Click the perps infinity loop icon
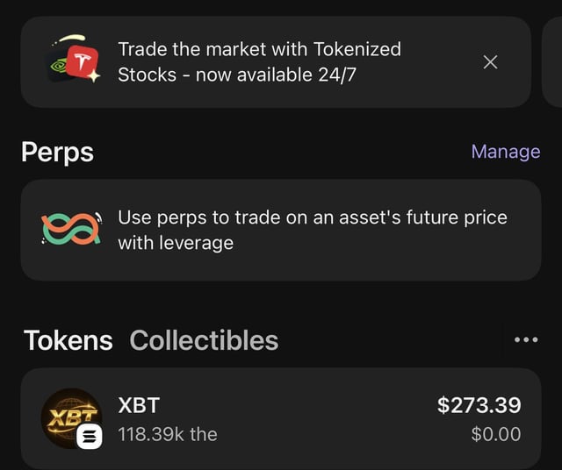The image size is (562, 470). pos(70,229)
